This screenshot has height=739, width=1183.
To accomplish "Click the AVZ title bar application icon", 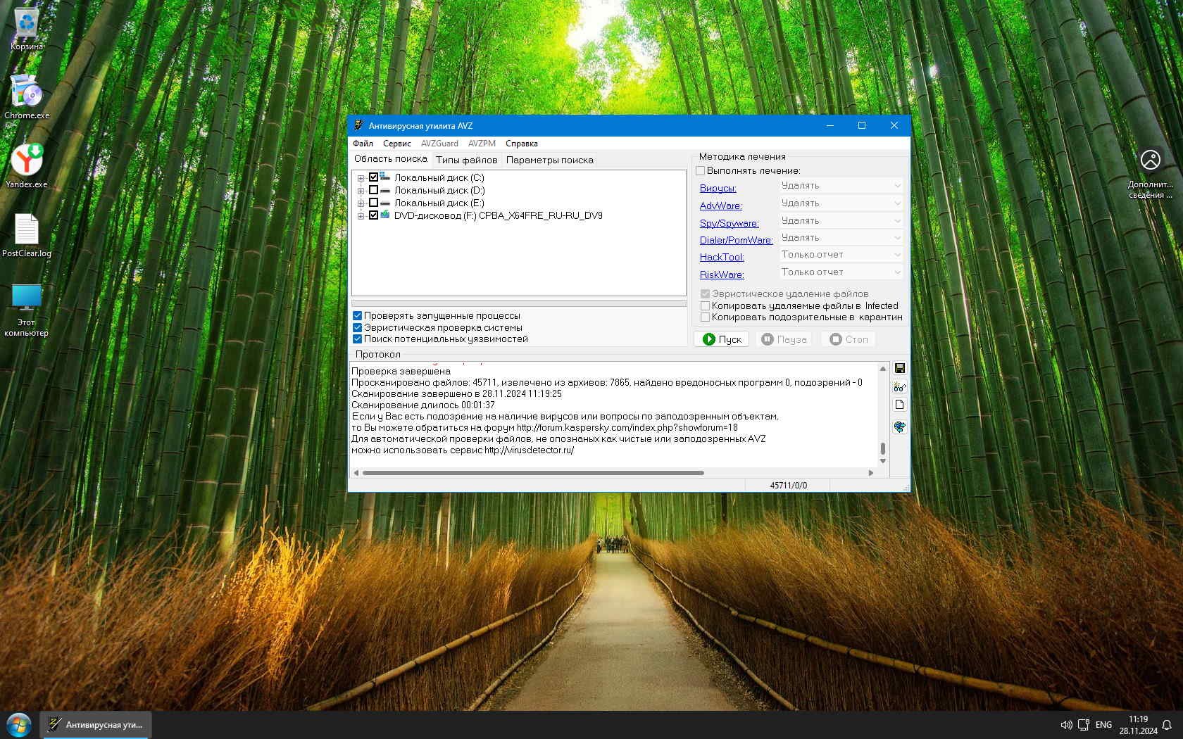I will [358, 125].
